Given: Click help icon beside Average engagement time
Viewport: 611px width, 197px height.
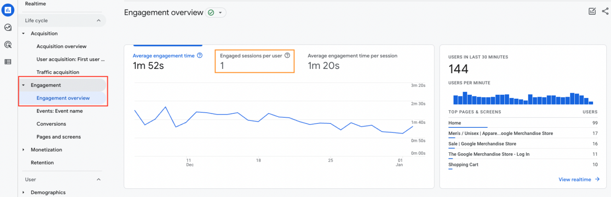Looking at the screenshot, I should pos(200,56).
